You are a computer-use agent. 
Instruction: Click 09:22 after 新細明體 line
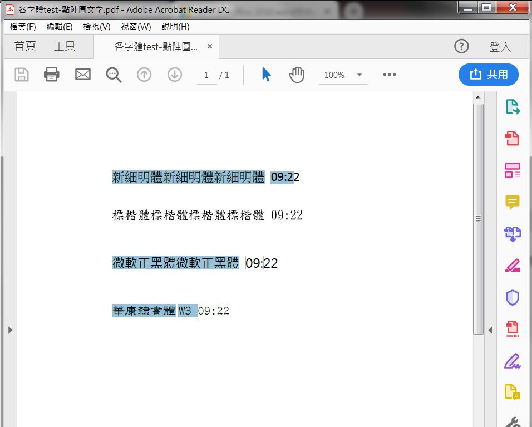tap(285, 177)
